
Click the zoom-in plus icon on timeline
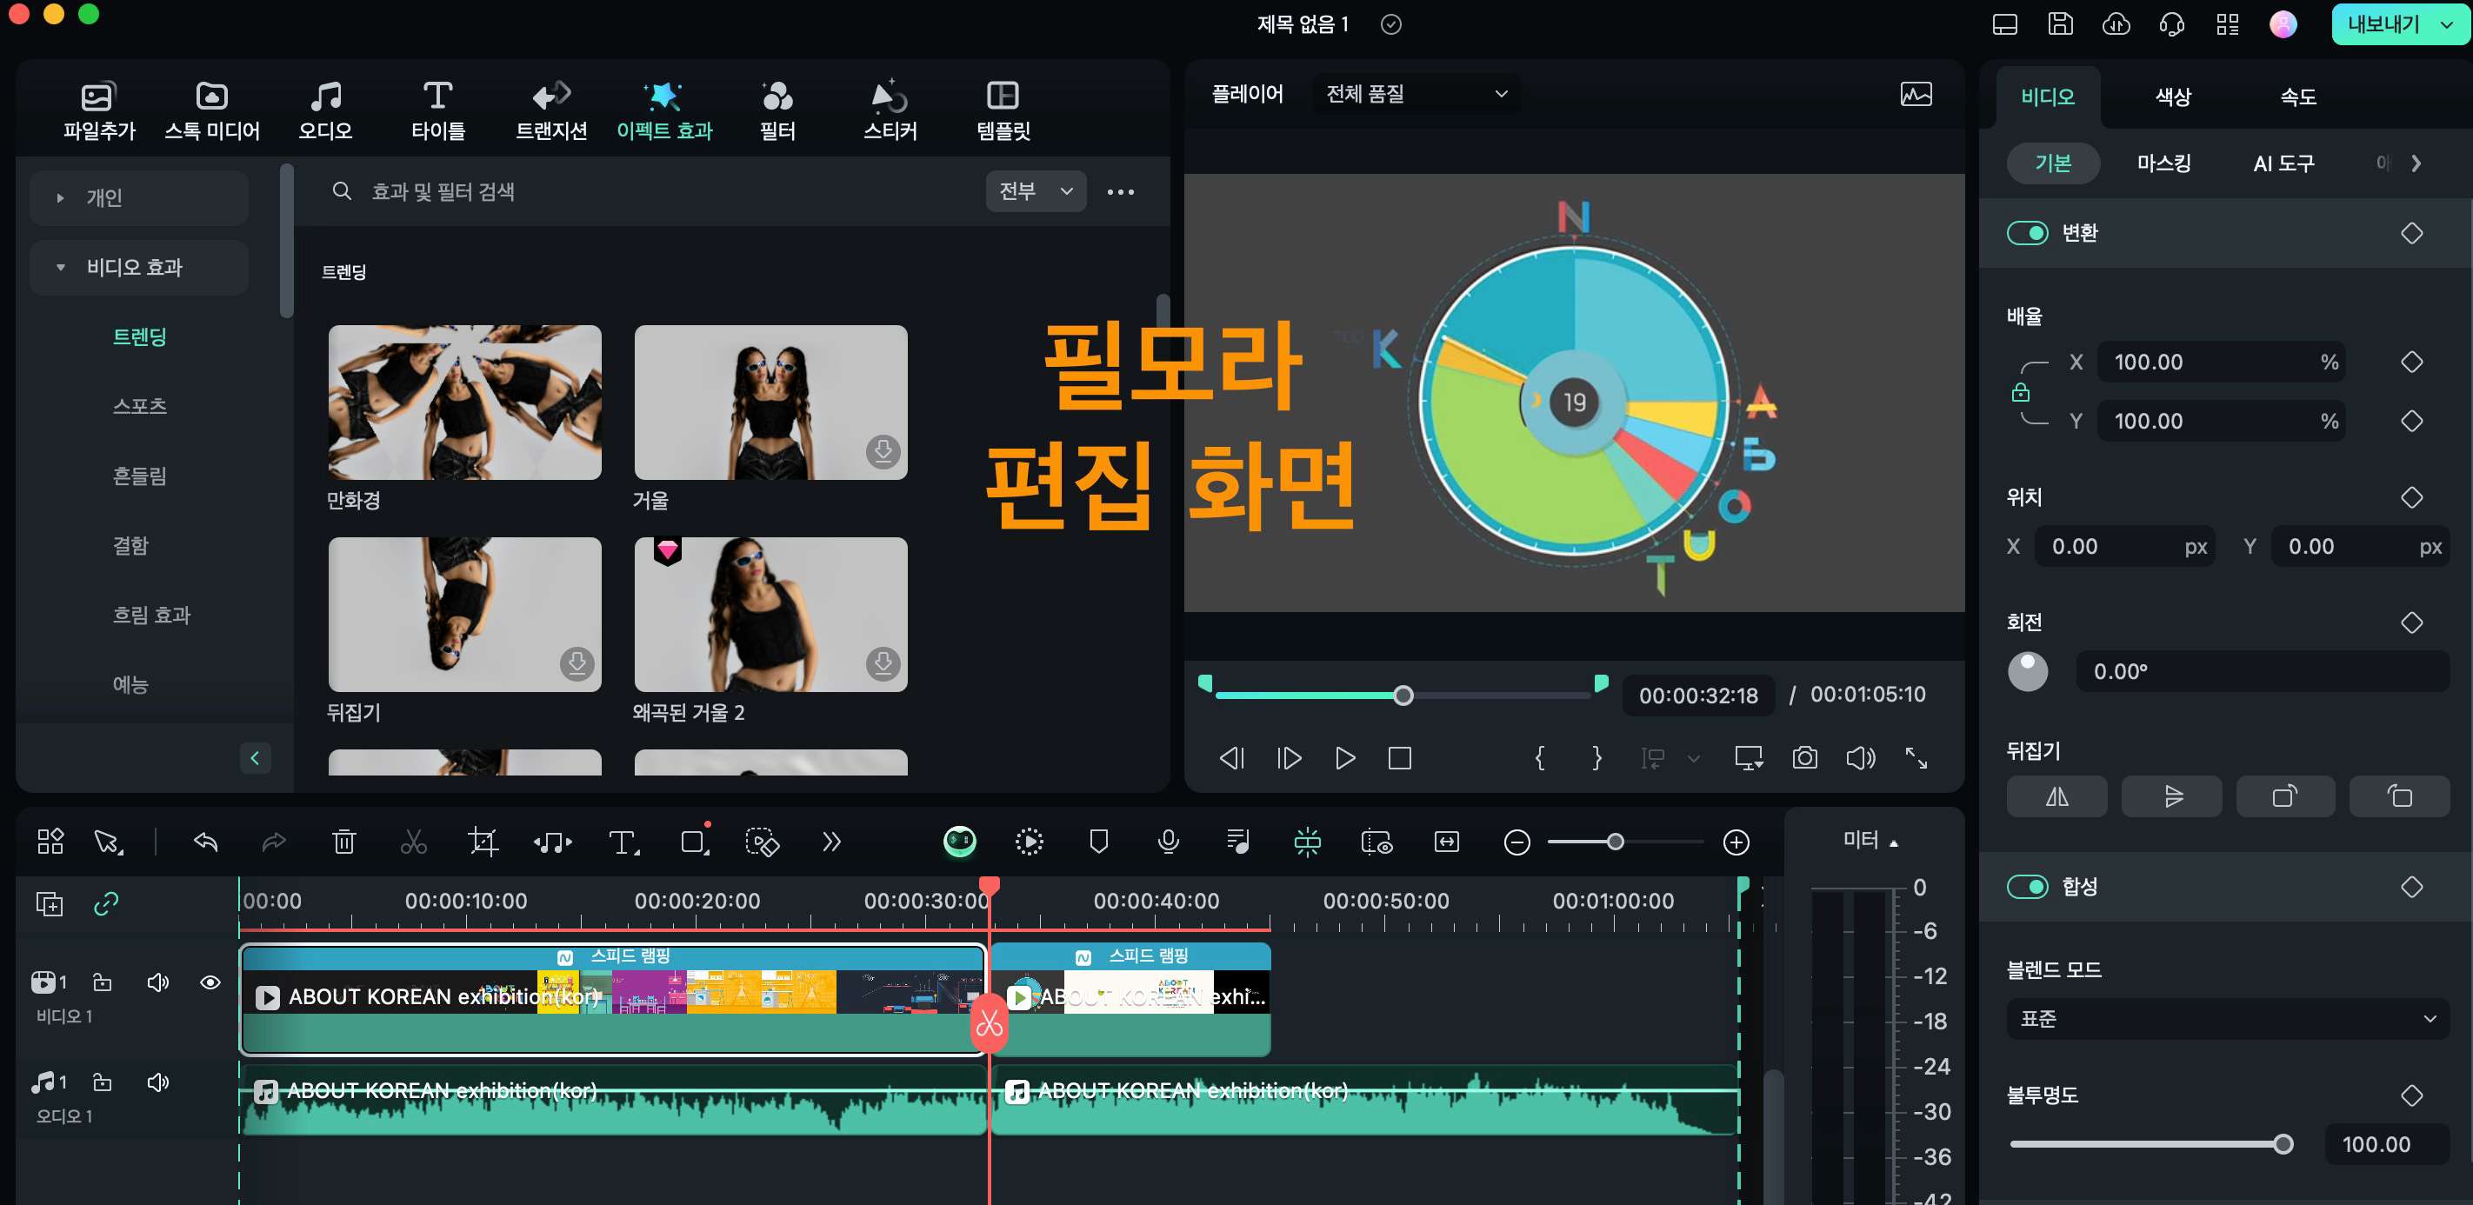tap(1736, 842)
